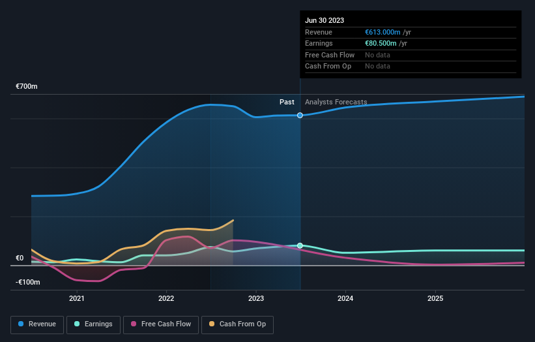Click the €700m y-axis label
Viewport: 535px width, 342px height.
click(27, 86)
